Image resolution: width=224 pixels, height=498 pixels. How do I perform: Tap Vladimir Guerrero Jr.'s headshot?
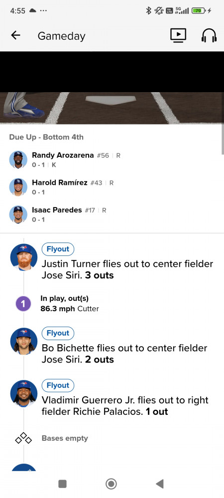pyautogui.click(x=24, y=393)
